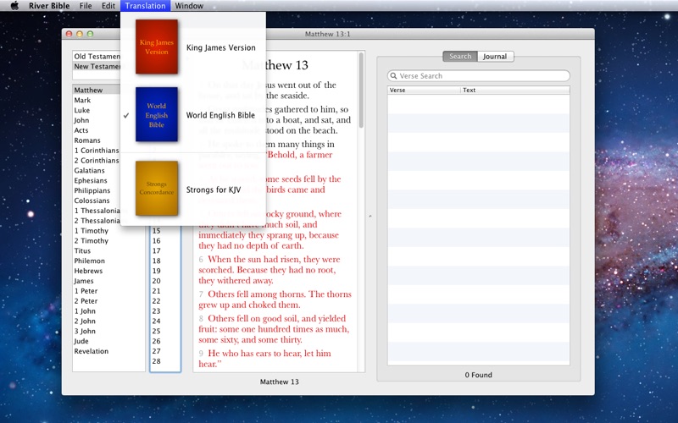Click the blue World English Bible book icon
This screenshot has width=678, height=423.
[157, 115]
